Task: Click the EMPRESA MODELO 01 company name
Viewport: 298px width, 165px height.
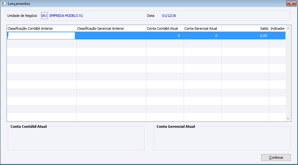Action: pos(66,15)
